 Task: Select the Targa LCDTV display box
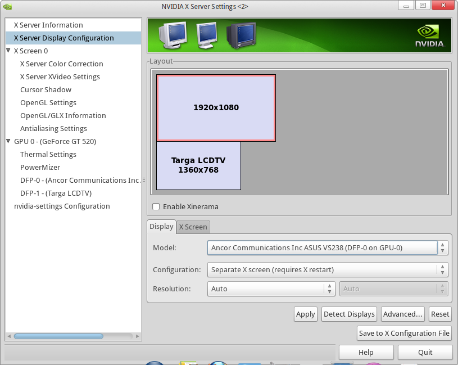[x=198, y=165]
